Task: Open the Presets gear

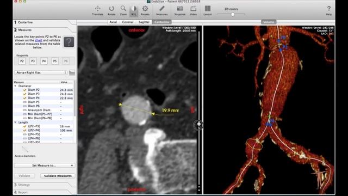Action: click(145, 10)
